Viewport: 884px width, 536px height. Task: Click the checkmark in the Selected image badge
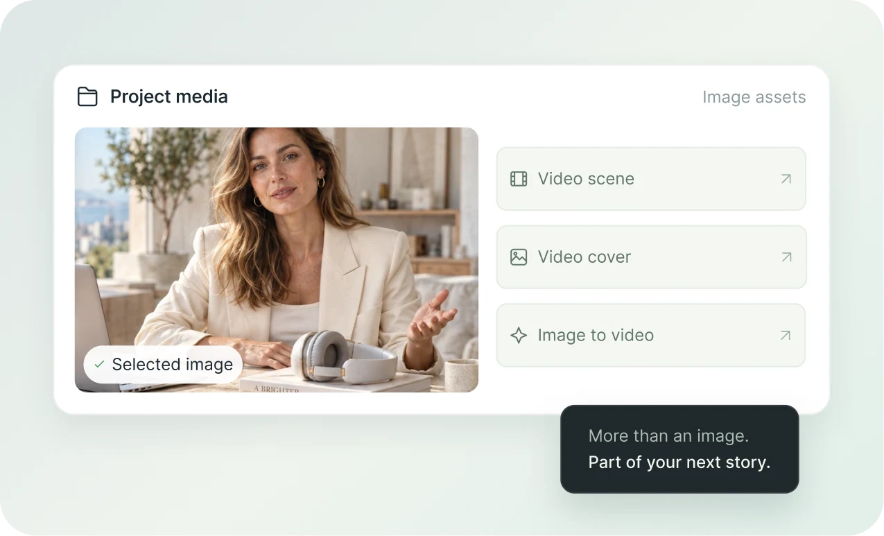click(99, 365)
